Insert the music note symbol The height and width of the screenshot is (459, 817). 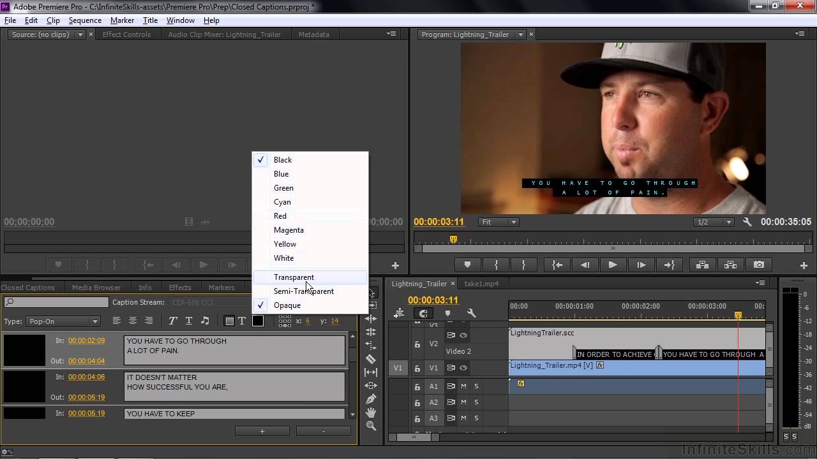[205, 321]
